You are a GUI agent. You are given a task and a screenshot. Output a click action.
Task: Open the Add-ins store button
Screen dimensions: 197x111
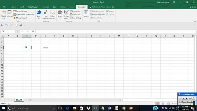pos(39,15)
